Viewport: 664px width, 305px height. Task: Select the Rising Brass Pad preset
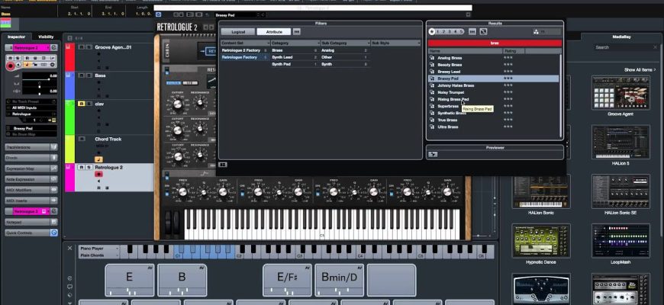[x=454, y=99]
